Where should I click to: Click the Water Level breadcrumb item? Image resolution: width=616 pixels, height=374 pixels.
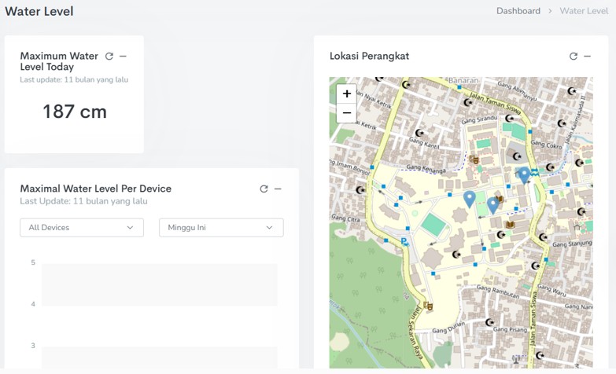click(x=583, y=11)
